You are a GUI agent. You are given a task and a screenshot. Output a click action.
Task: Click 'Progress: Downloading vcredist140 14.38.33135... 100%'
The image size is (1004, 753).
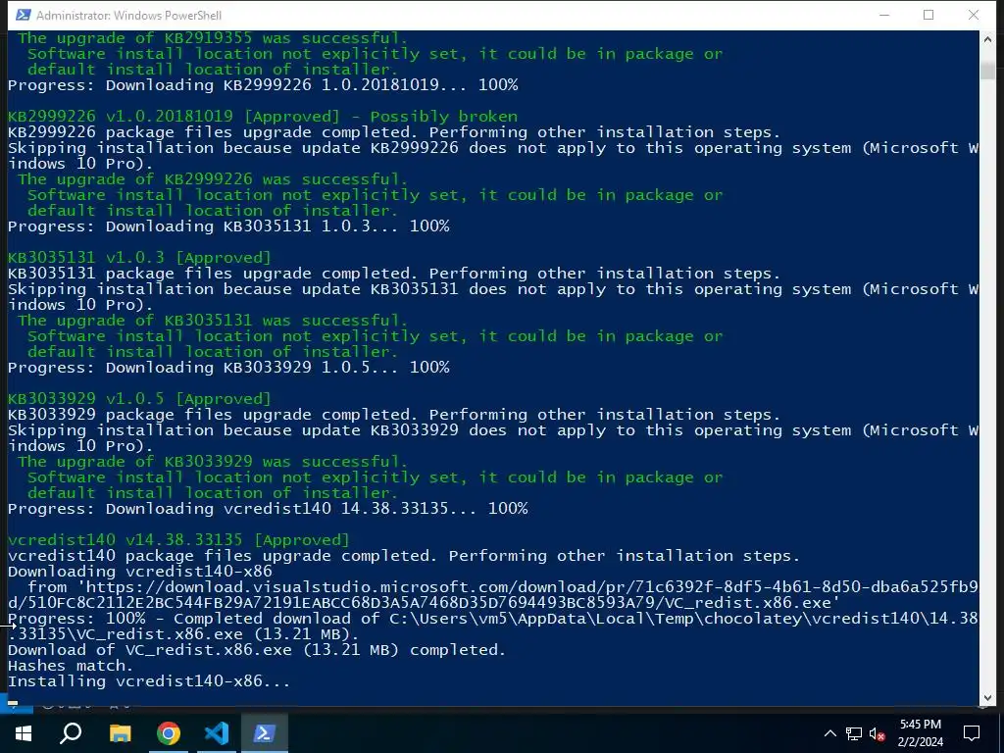(268, 509)
